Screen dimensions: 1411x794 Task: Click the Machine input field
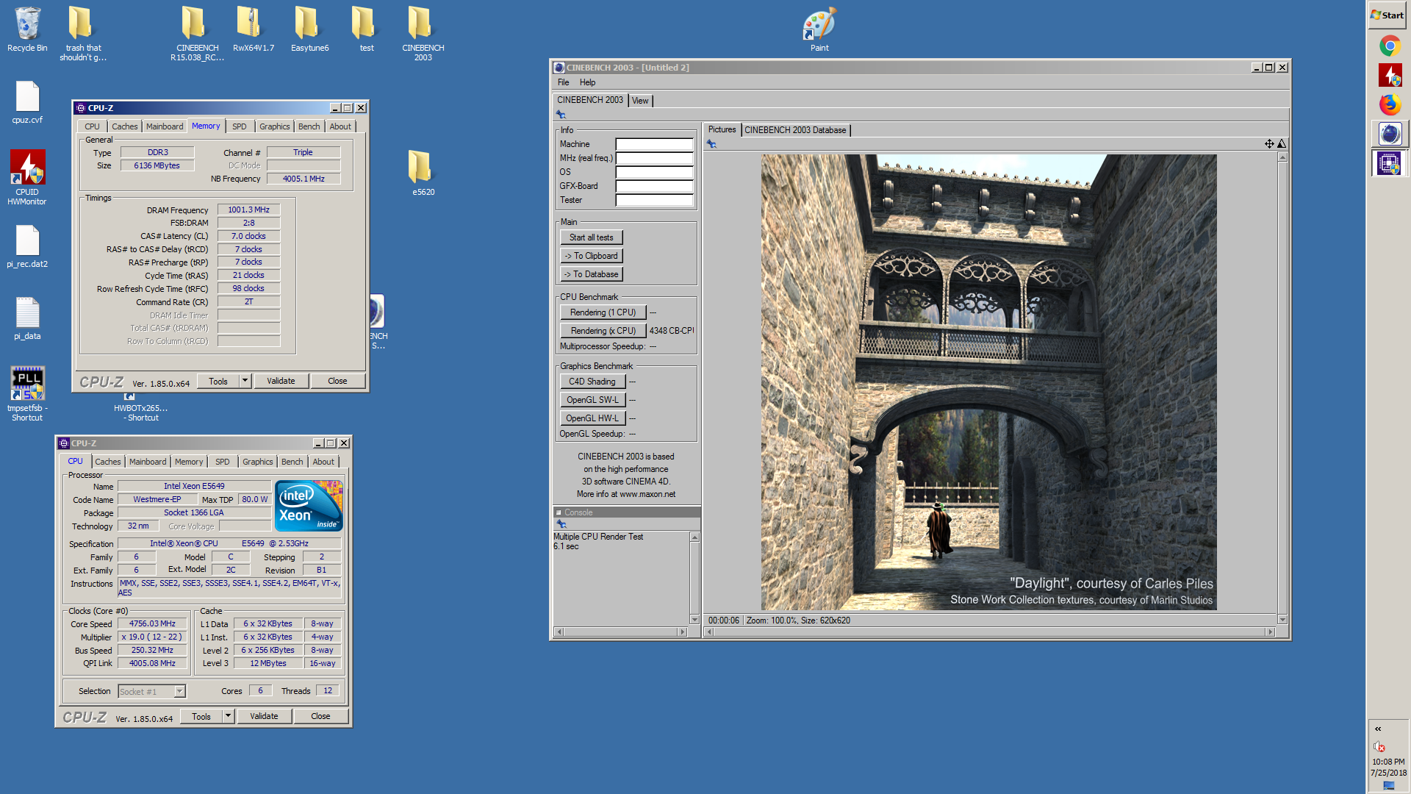click(x=654, y=144)
